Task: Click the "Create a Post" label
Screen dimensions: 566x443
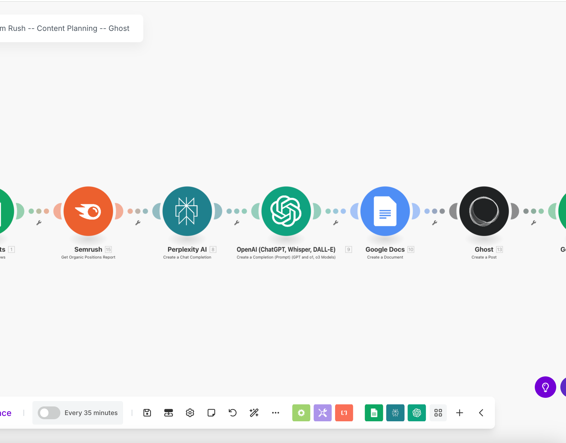Action: (x=484, y=257)
